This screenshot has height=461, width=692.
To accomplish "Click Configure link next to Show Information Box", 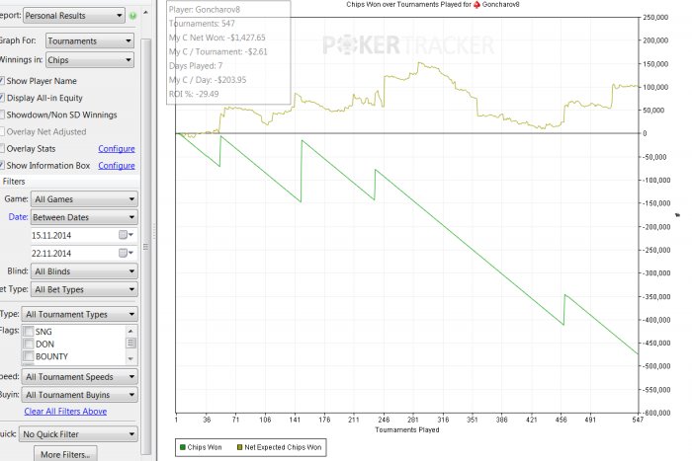I will pyautogui.click(x=117, y=165).
